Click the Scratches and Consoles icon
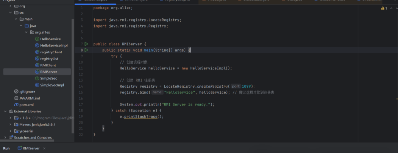The height and width of the screenshot is (153, 398). [11, 138]
